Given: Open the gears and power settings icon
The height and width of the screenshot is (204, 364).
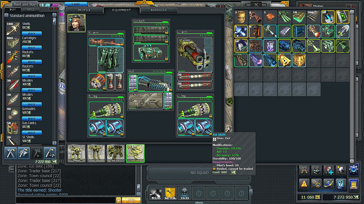Looking at the screenshot, I should (x=317, y=183).
